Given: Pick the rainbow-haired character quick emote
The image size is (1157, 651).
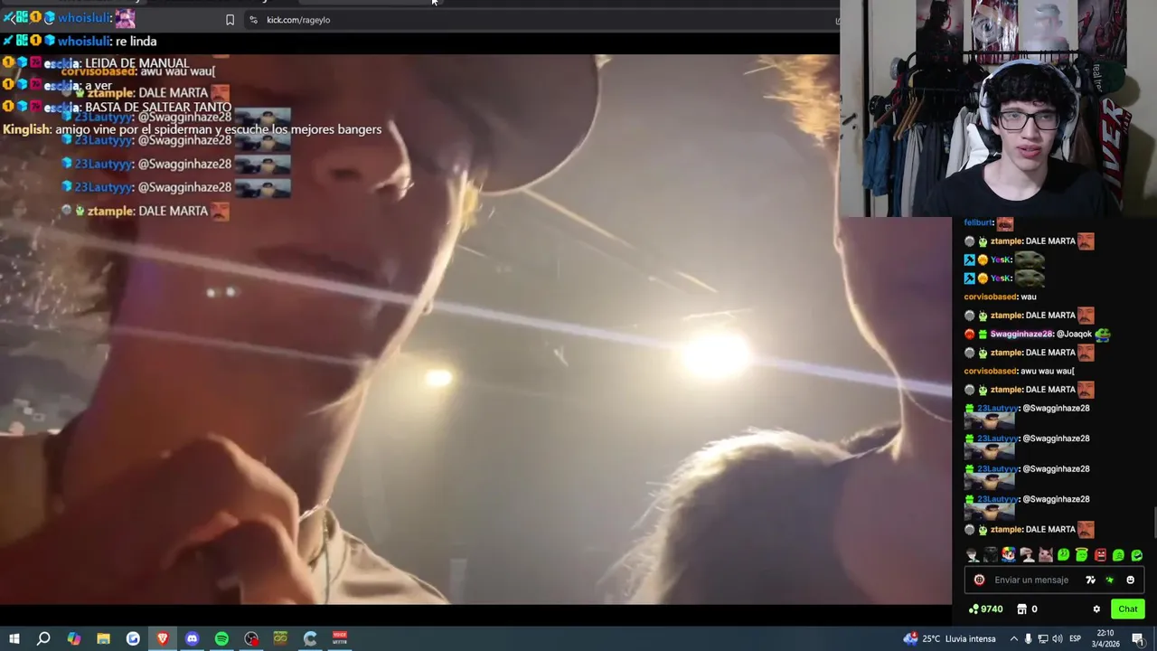Looking at the screenshot, I should click(1009, 555).
